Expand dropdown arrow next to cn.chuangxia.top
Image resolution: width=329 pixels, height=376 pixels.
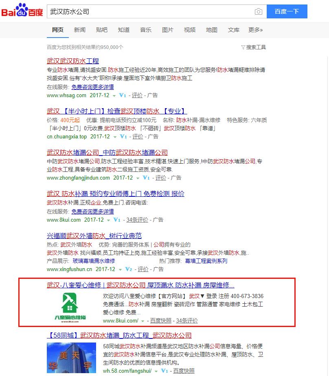[x=115, y=137]
